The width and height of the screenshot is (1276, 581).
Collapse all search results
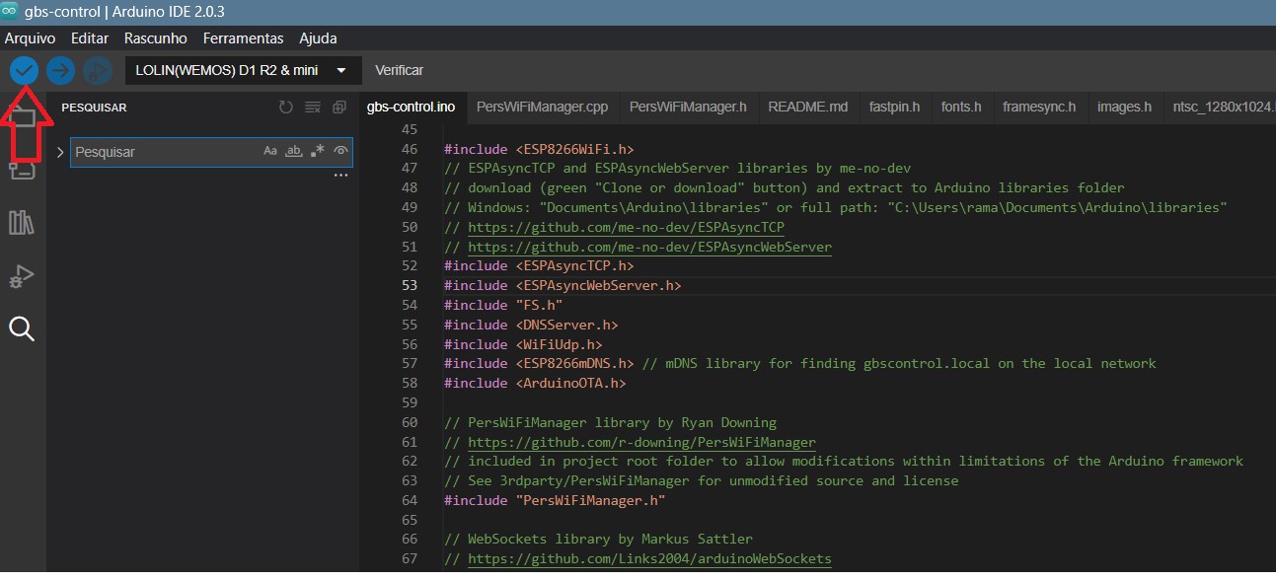[339, 108]
